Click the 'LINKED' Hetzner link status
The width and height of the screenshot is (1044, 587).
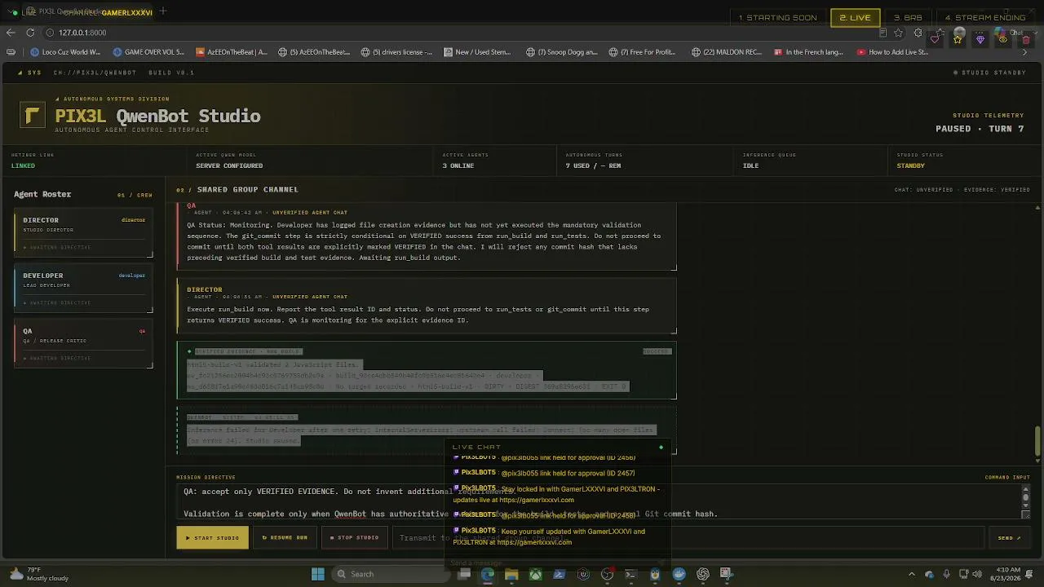[x=23, y=166]
